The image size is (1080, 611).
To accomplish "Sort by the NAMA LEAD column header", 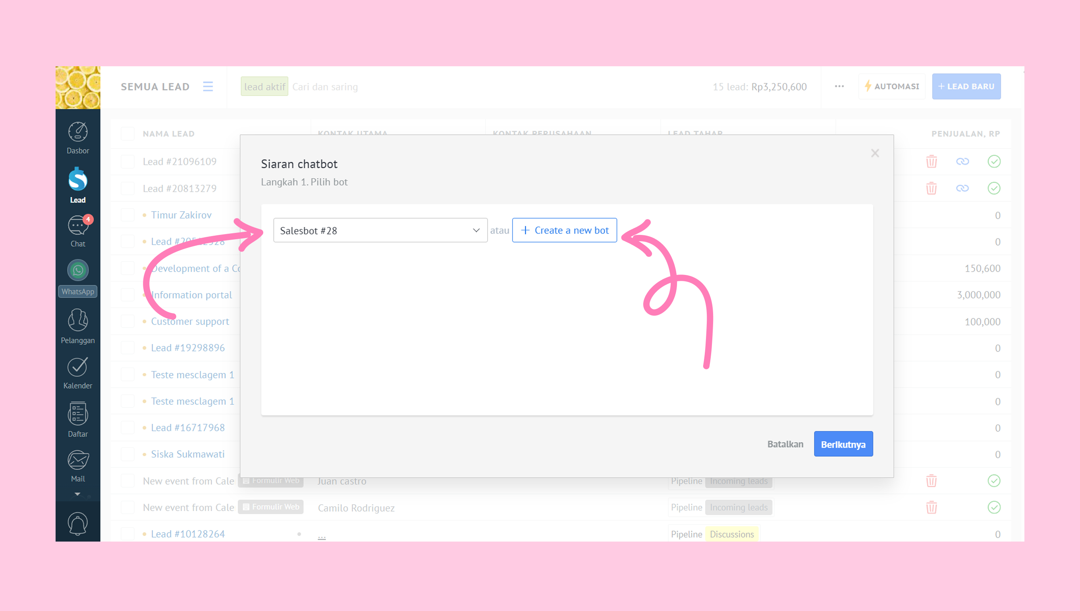I will pos(168,134).
